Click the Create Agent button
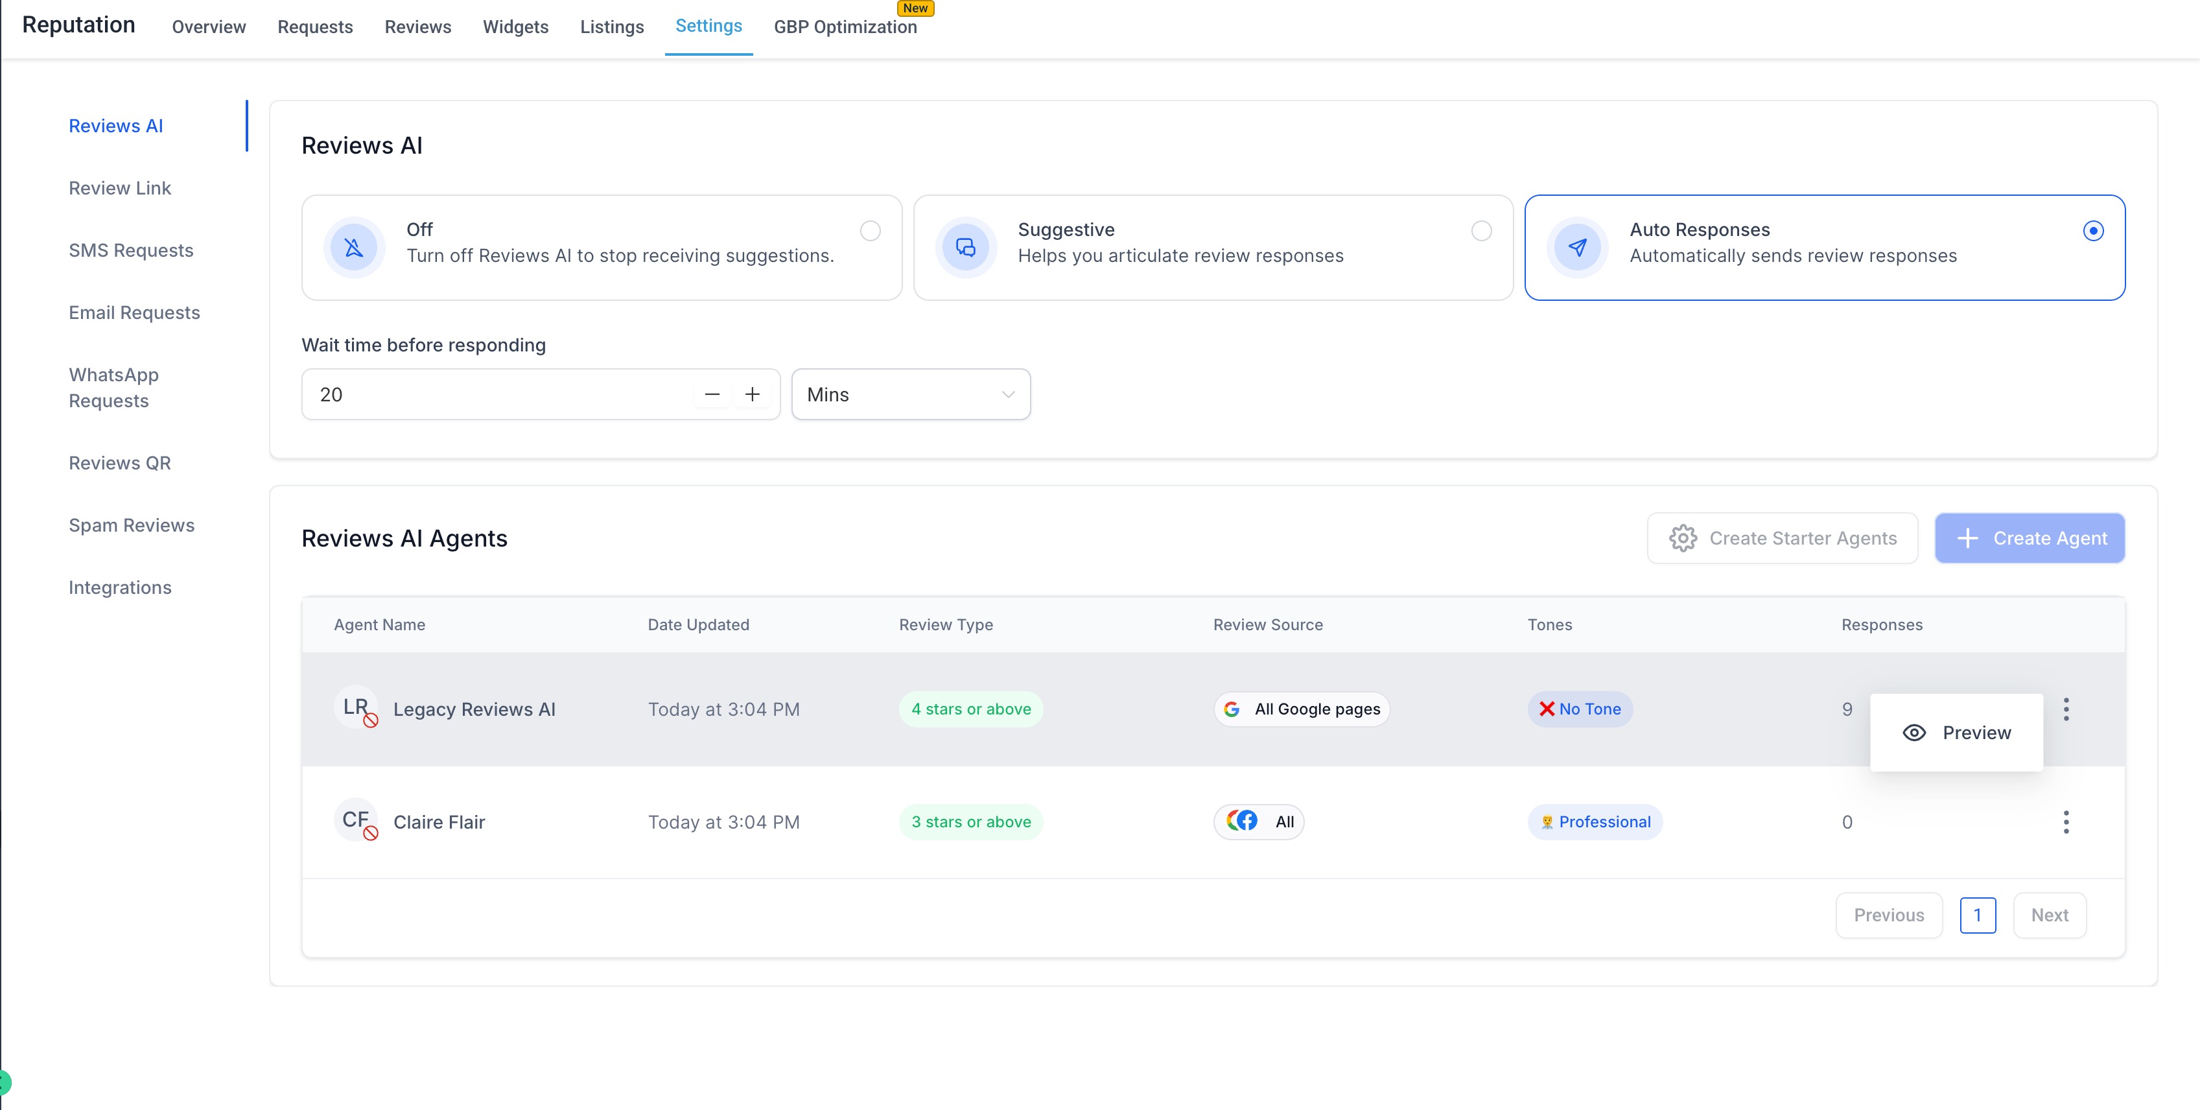This screenshot has width=2200, height=1110. pos(2029,538)
